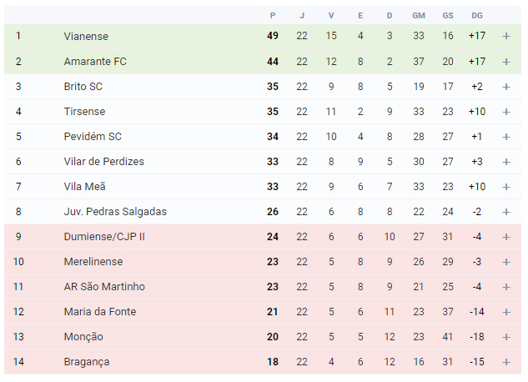Click Monção team name
The height and width of the screenshot is (382, 528).
click(83, 337)
